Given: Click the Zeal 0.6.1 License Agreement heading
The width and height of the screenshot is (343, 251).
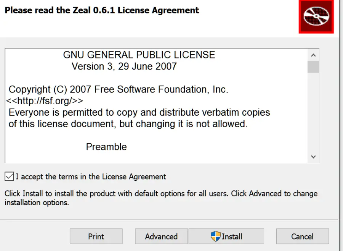Looking at the screenshot, I should tap(102, 10).
